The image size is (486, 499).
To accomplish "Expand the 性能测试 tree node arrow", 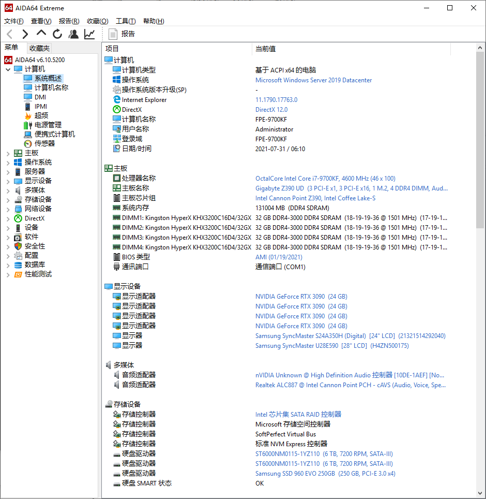I will (8, 275).
